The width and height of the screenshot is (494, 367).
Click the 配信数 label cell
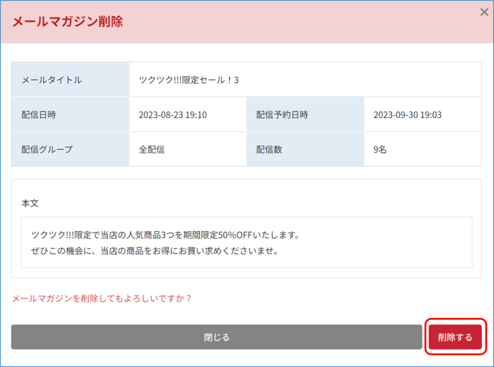[305, 149]
